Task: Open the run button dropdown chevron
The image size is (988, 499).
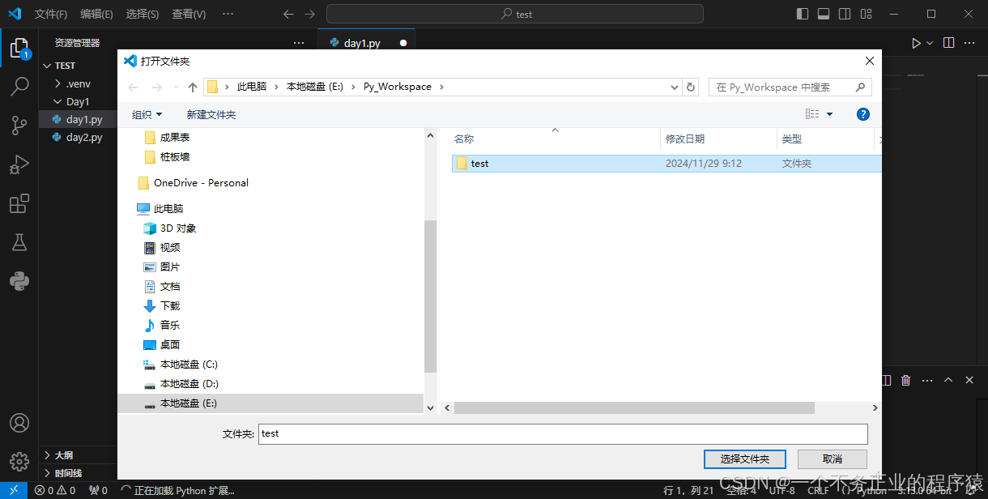Action: point(930,43)
